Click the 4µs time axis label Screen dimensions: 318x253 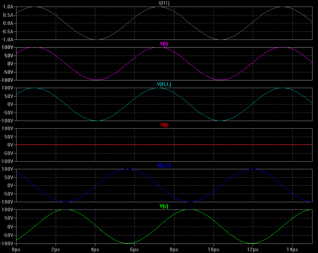pos(95,249)
